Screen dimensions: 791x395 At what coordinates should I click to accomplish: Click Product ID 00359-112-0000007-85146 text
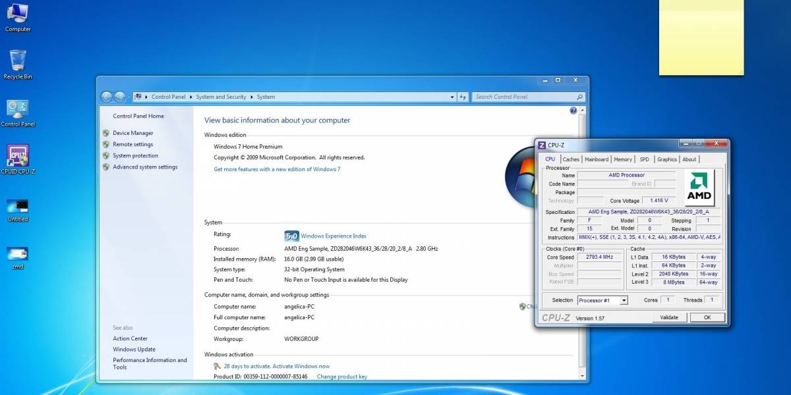pos(260,377)
